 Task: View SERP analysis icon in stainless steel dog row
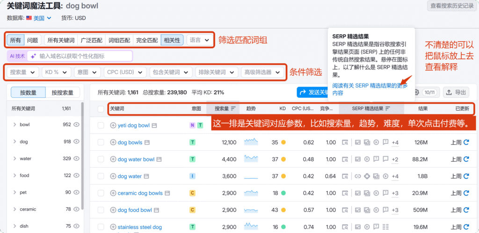[x=345, y=227]
